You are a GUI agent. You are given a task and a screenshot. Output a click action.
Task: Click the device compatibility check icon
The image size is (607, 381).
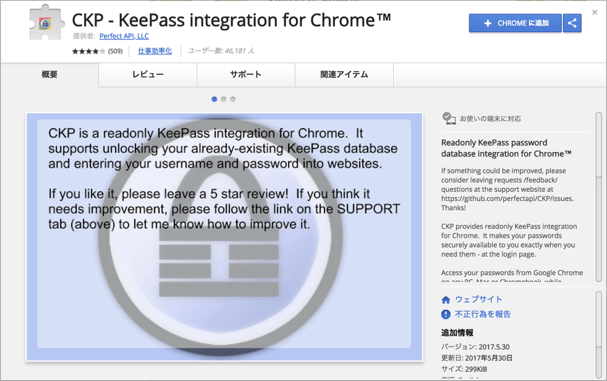pos(449,118)
